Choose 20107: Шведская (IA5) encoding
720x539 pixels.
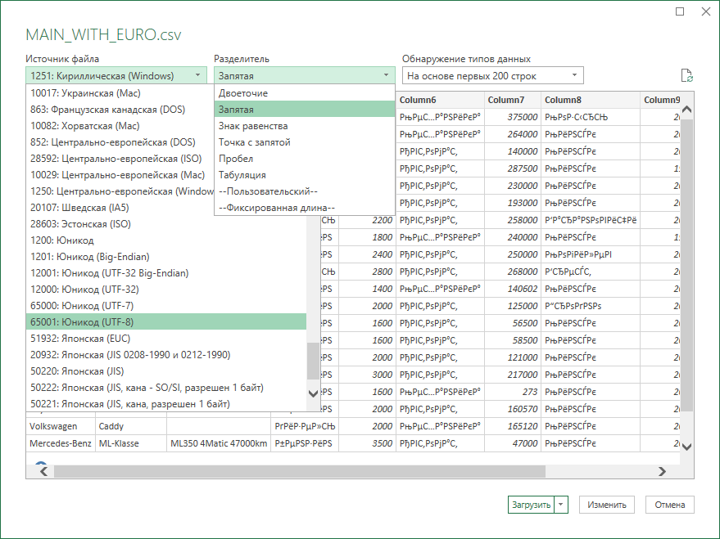[120, 208]
